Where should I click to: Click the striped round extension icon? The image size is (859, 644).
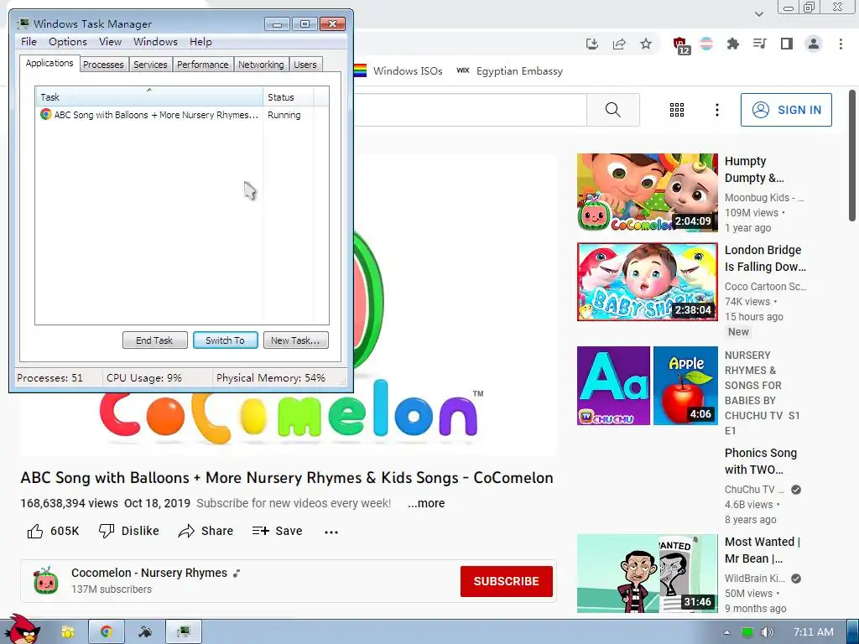706,44
